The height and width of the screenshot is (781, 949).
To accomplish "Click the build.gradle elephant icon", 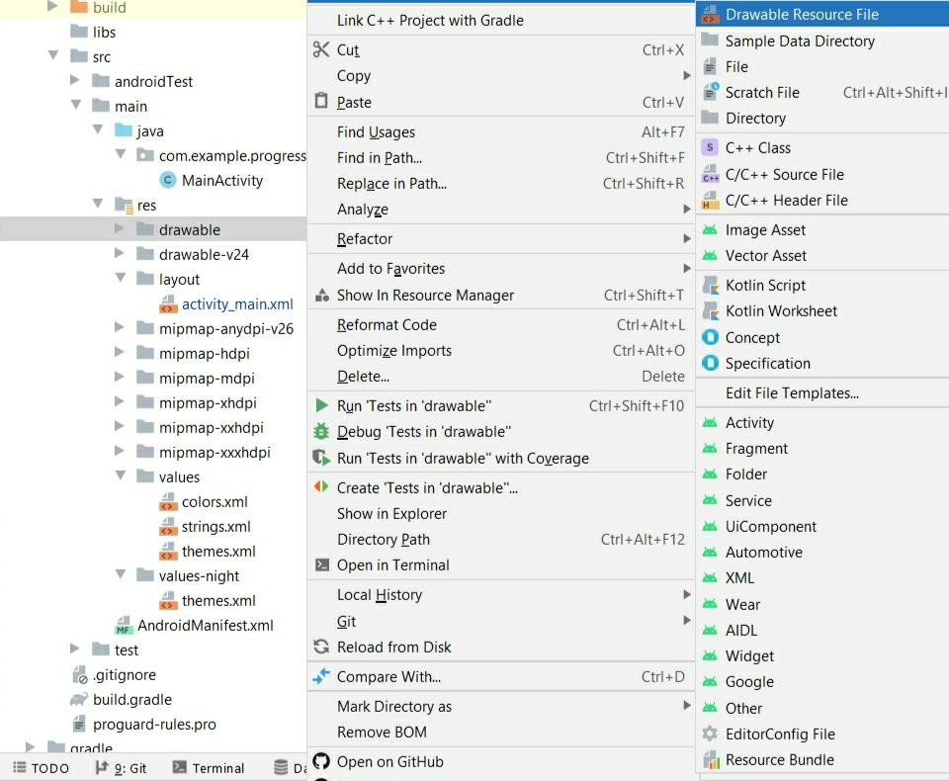I will click(x=79, y=699).
